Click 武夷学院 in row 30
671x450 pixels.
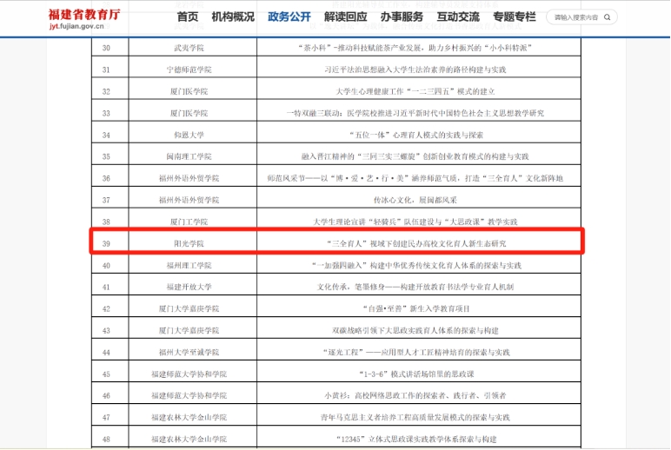click(x=189, y=48)
